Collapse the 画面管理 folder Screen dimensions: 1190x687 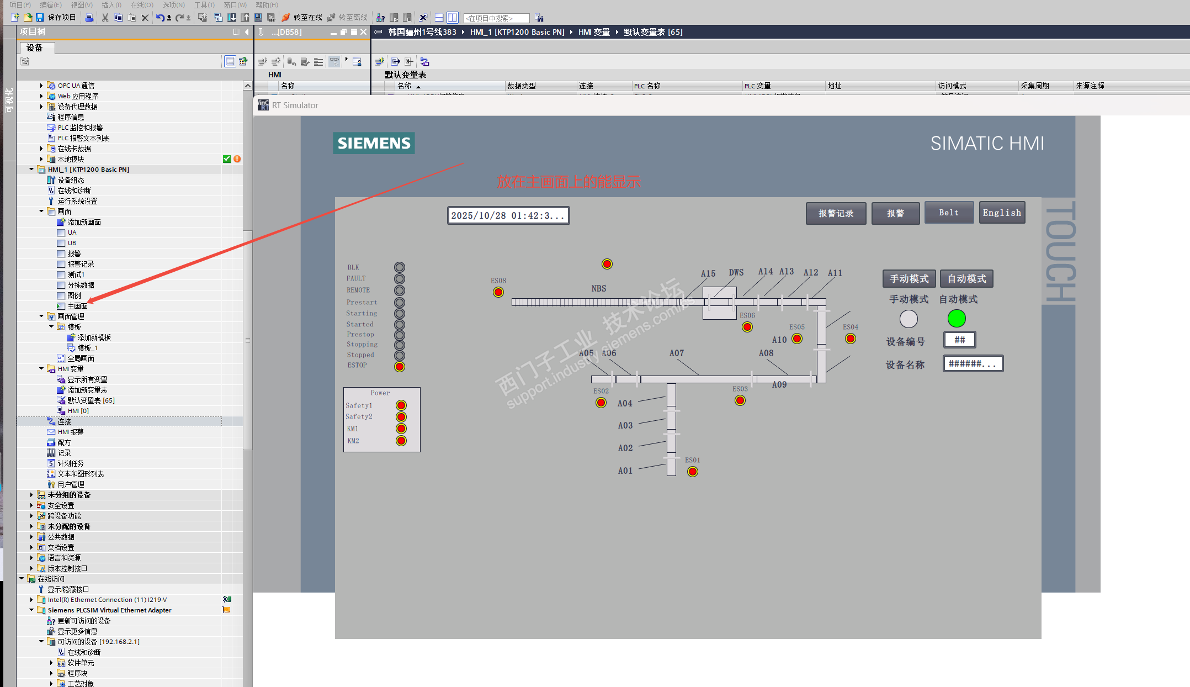pos(41,316)
